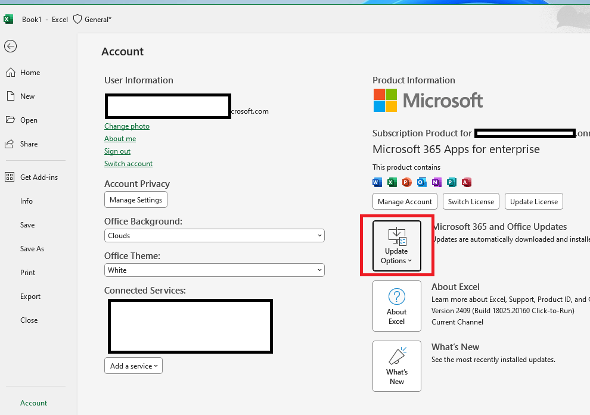Click the Excel app icon under product contents
The height and width of the screenshot is (415, 590).
[x=392, y=182]
